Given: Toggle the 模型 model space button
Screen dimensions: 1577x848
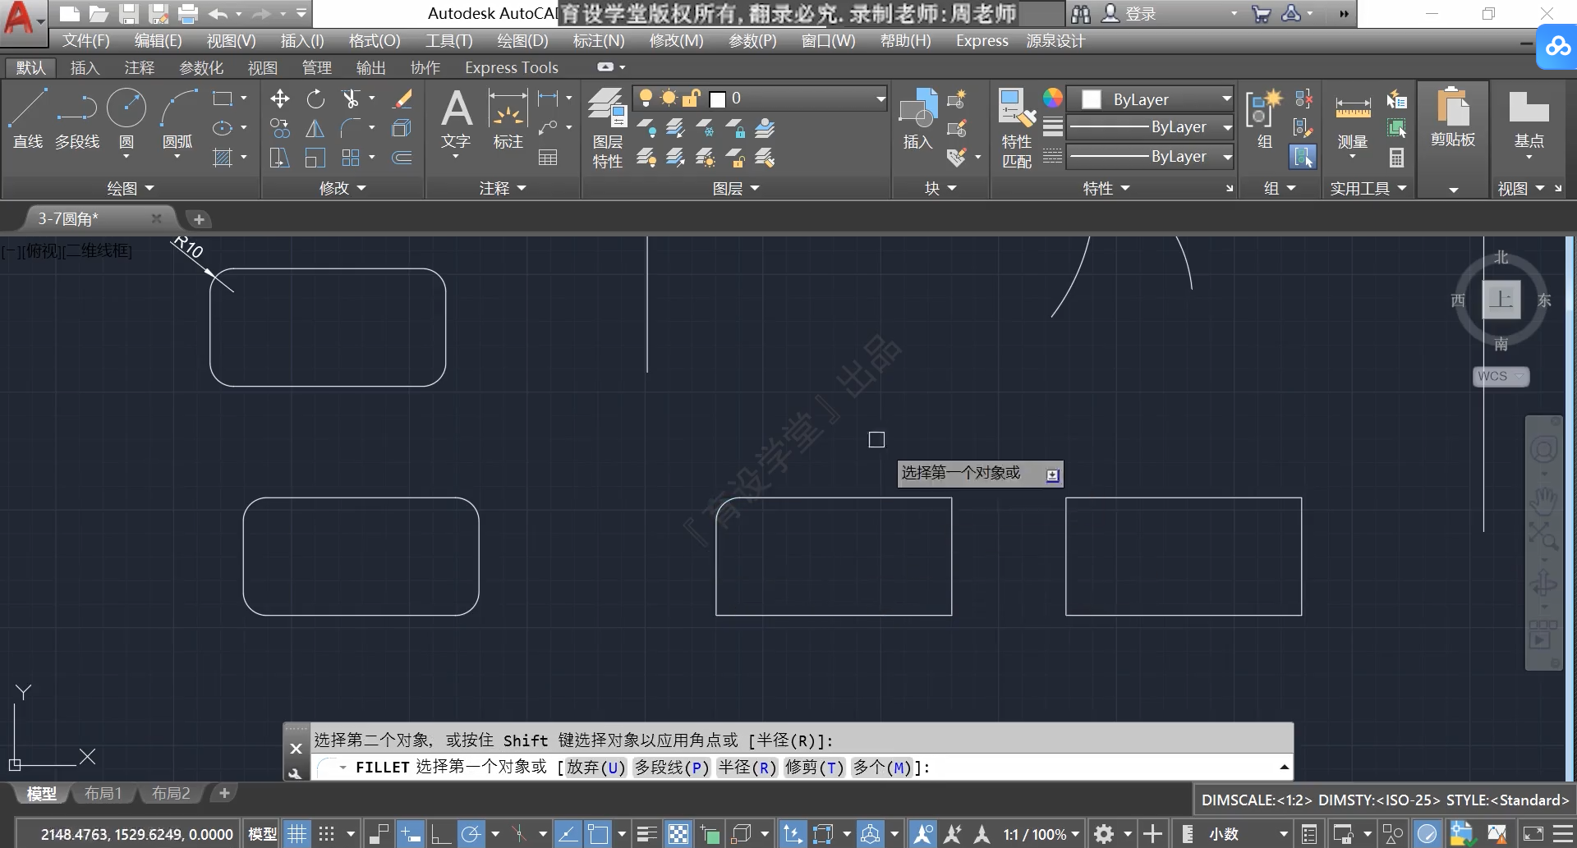Looking at the screenshot, I should point(262,834).
